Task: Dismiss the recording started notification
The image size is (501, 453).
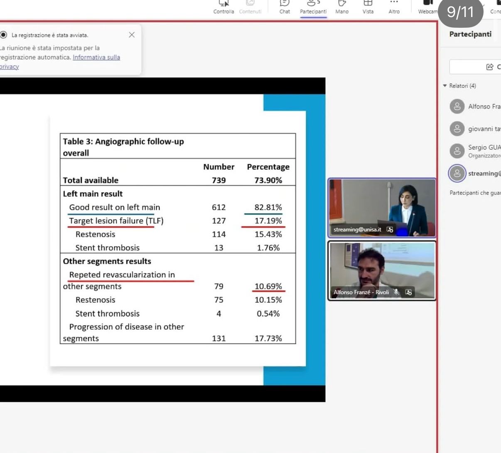Action: click(x=132, y=35)
